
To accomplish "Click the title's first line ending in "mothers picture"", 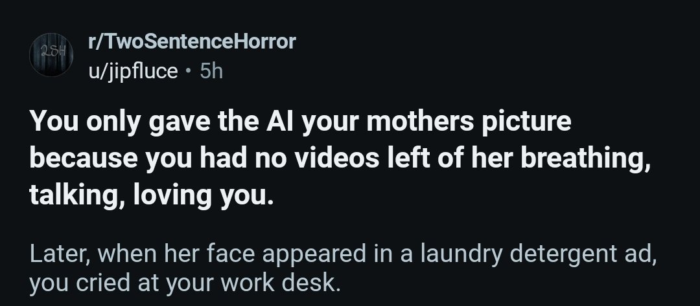I will (301, 123).
